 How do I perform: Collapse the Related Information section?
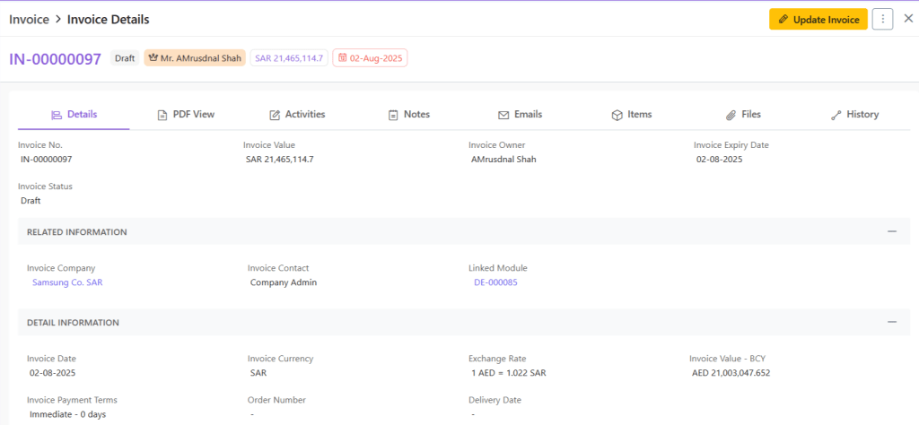(891, 231)
